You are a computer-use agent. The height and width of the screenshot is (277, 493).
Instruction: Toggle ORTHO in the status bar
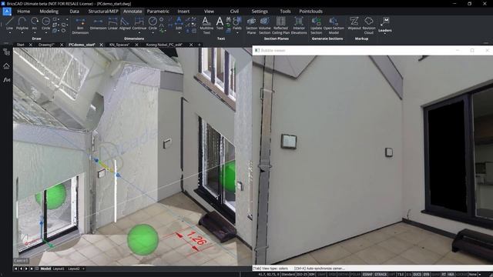(344, 274)
